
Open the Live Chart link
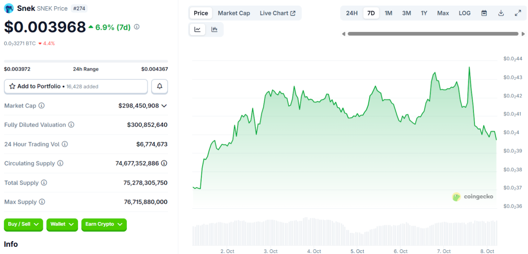277,13
